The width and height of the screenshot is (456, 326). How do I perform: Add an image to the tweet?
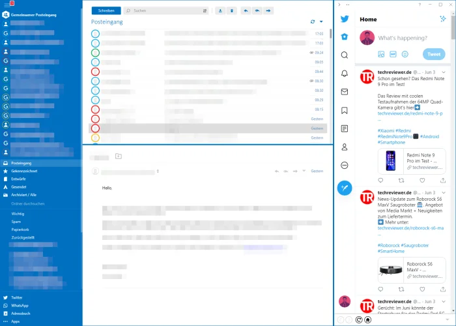(x=381, y=54)
